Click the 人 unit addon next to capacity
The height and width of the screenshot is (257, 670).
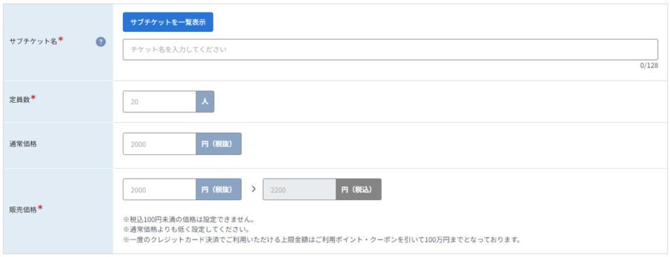click(x=205, y=101)
